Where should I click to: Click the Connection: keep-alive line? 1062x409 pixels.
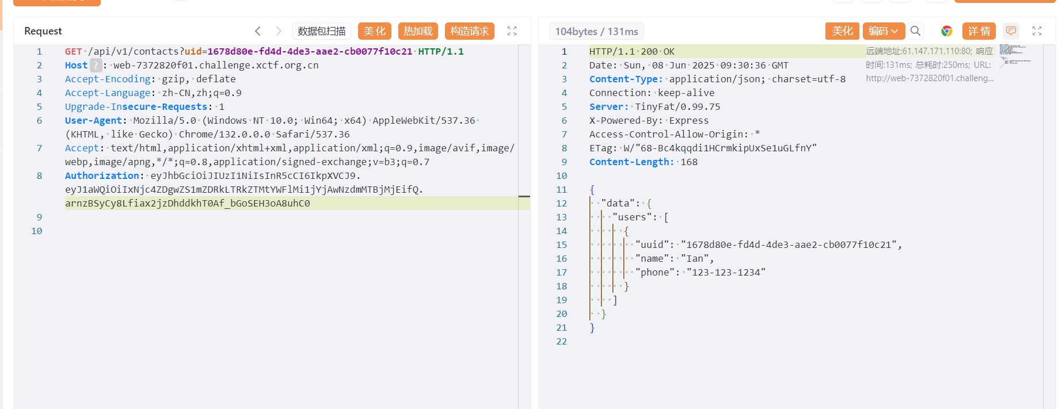(652, 93)
